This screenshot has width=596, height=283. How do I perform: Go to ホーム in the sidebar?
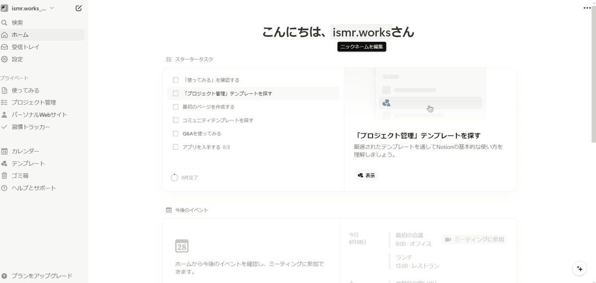[x=43, y=35]
